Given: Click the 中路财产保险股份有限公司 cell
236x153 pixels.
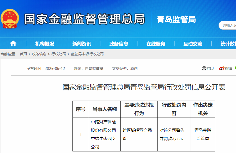Looking at the screenshot, I should [x=105, y=134].
